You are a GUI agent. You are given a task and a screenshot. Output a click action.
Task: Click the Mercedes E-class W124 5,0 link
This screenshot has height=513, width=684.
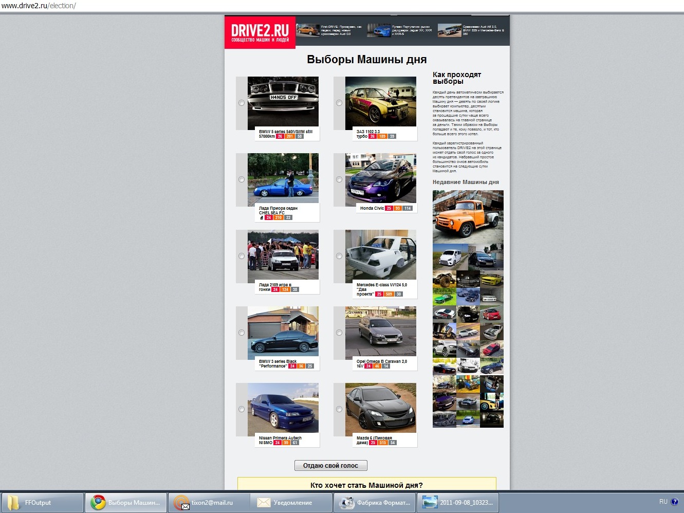click(381, 289)
